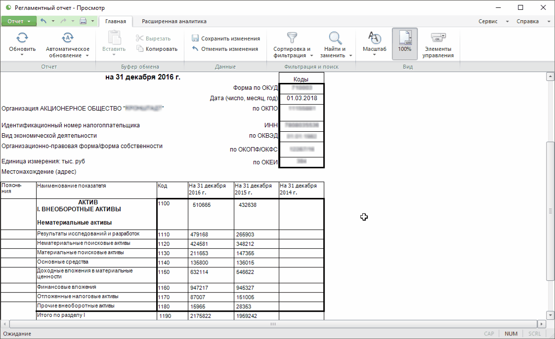Select cell 479168 in row 1110
The width and height of the screenshot is (555, 339).
[211, 234]
